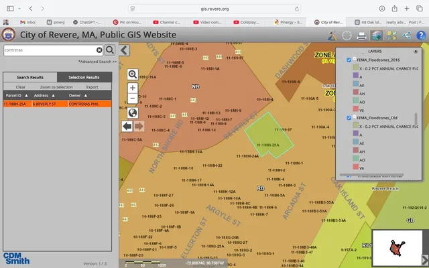Open the print tool icon
This screenshot has height=268, width=429.
362,36
